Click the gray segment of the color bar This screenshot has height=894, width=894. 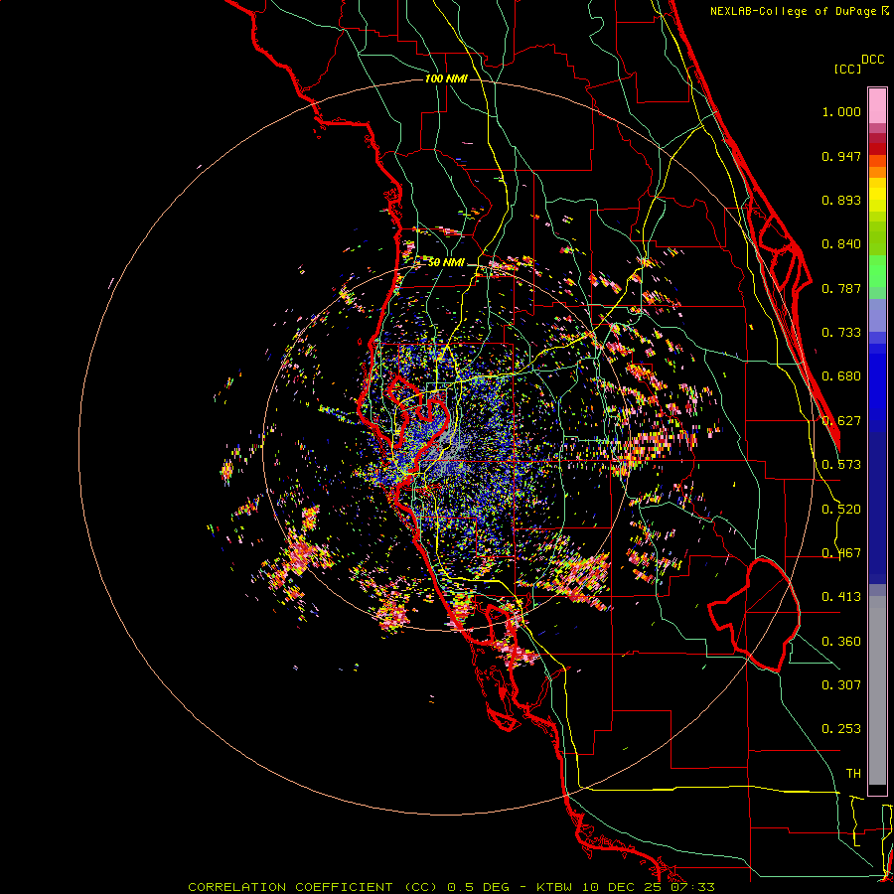pos(877,692)
